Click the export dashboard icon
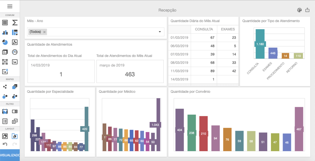 pyautogui.click(x=307, y=10)
